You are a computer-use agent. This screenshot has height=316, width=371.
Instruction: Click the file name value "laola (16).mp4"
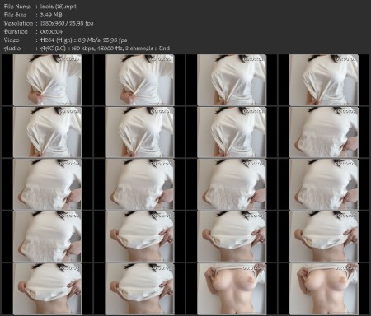(59, 7)
